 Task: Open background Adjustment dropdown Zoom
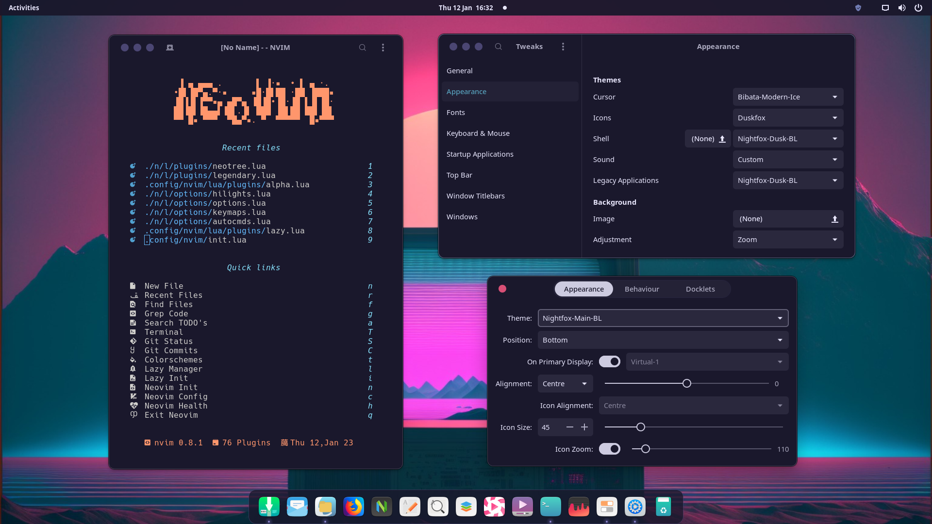788,240
